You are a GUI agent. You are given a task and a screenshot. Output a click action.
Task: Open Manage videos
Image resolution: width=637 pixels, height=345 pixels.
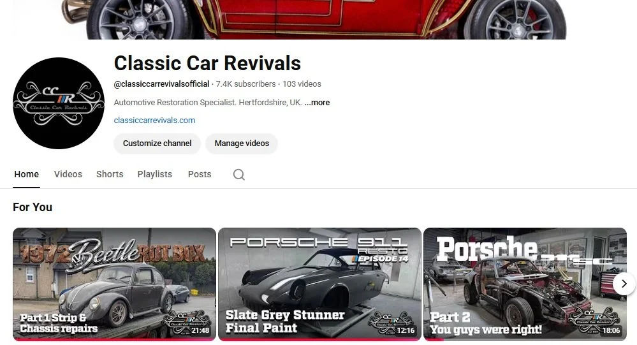(x=242, y=143)
